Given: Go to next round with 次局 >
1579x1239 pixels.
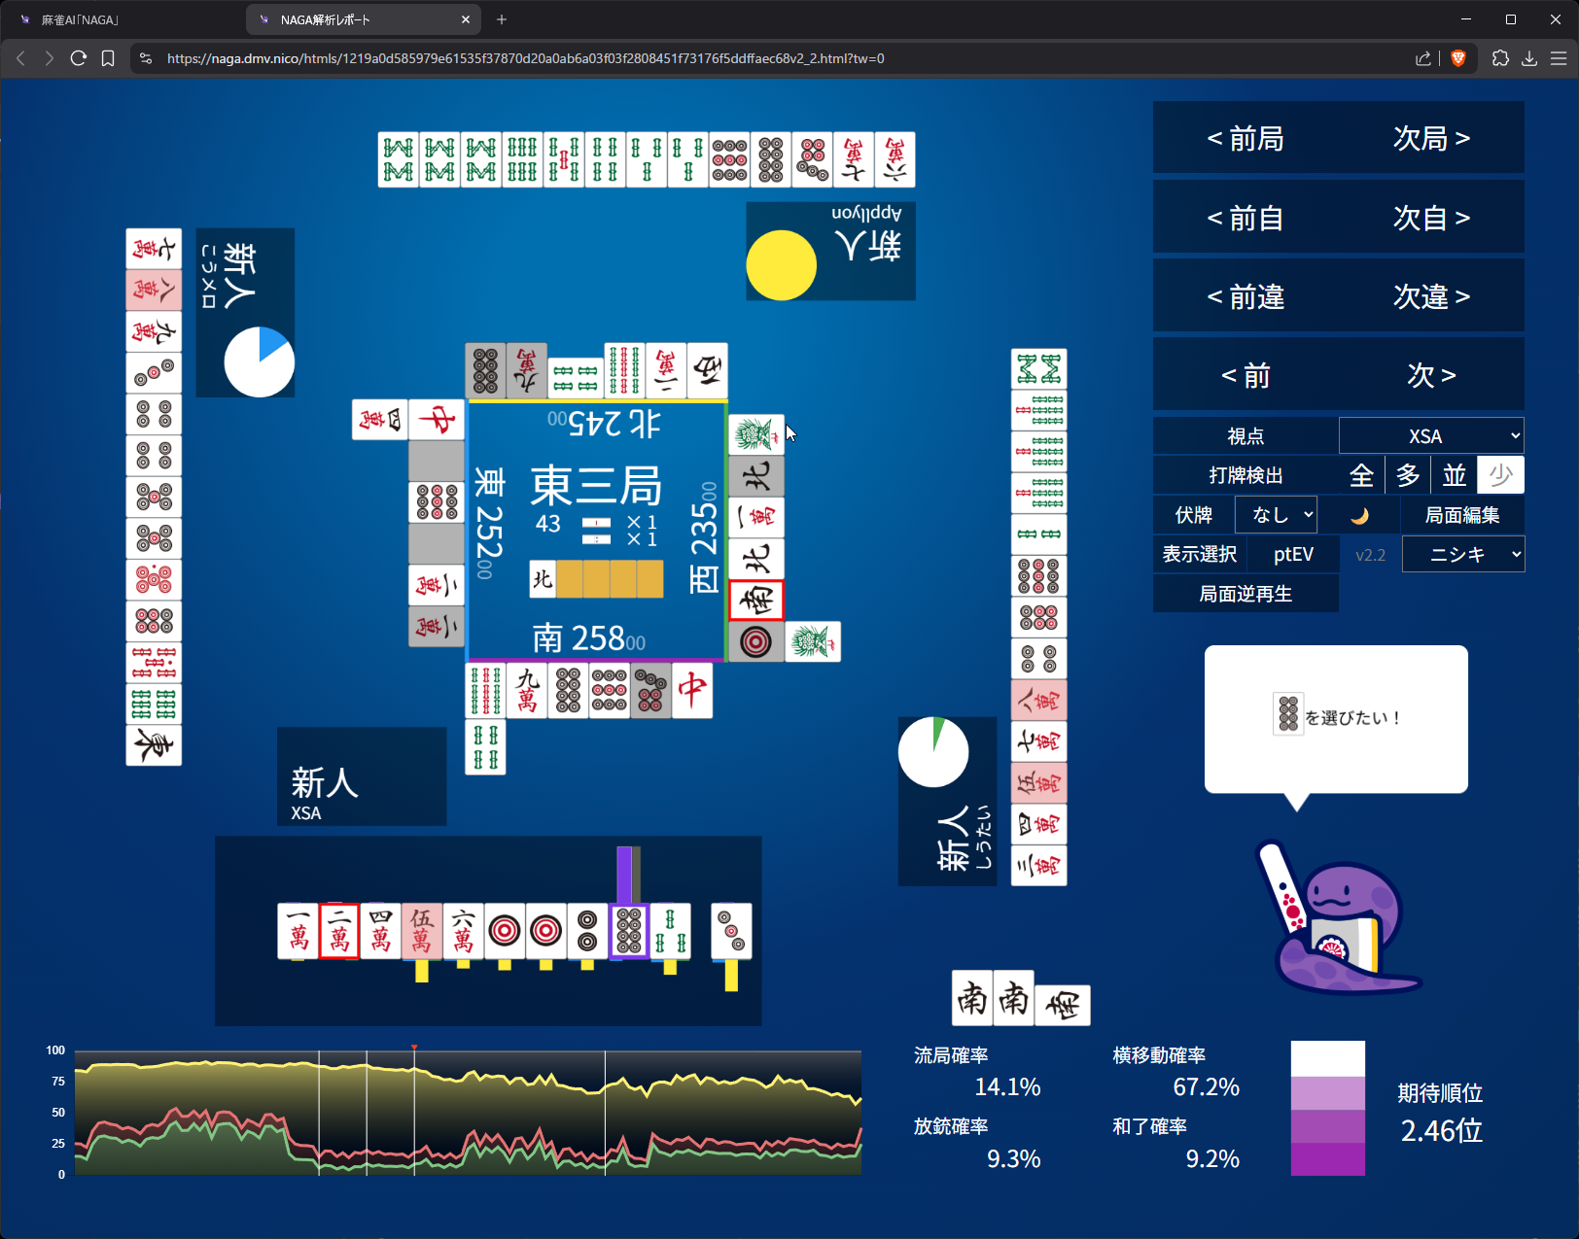Looking at the screenshot, I should click(1431, 139).
